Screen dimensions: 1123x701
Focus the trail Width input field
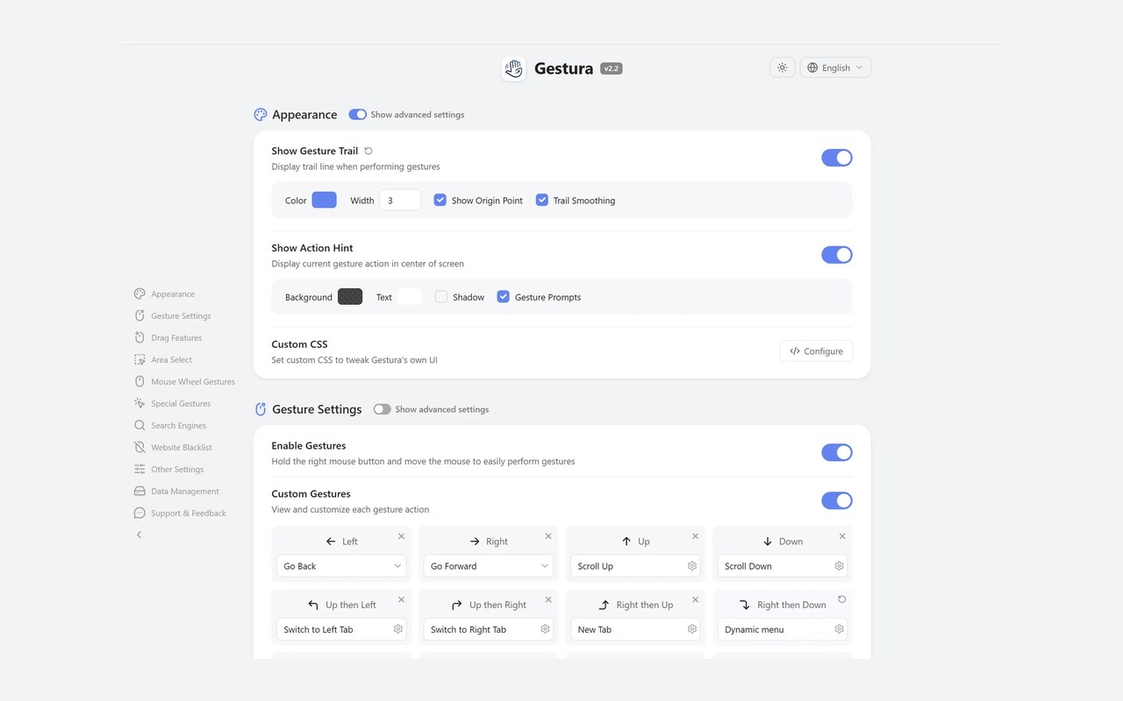click(x=400, y=200)
